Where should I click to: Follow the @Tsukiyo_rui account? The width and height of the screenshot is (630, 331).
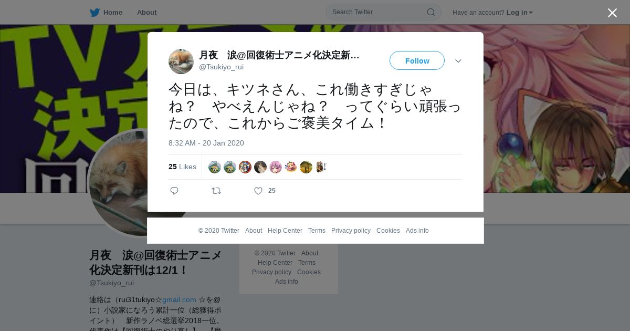click(417, 60)
